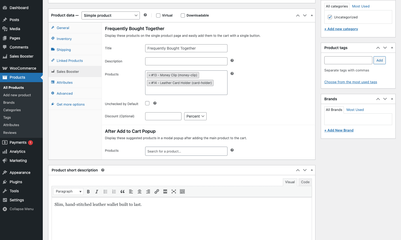Switch to Most Used brands tab
This screenshot has width=401, height=240.
click(x=355, y=110)
